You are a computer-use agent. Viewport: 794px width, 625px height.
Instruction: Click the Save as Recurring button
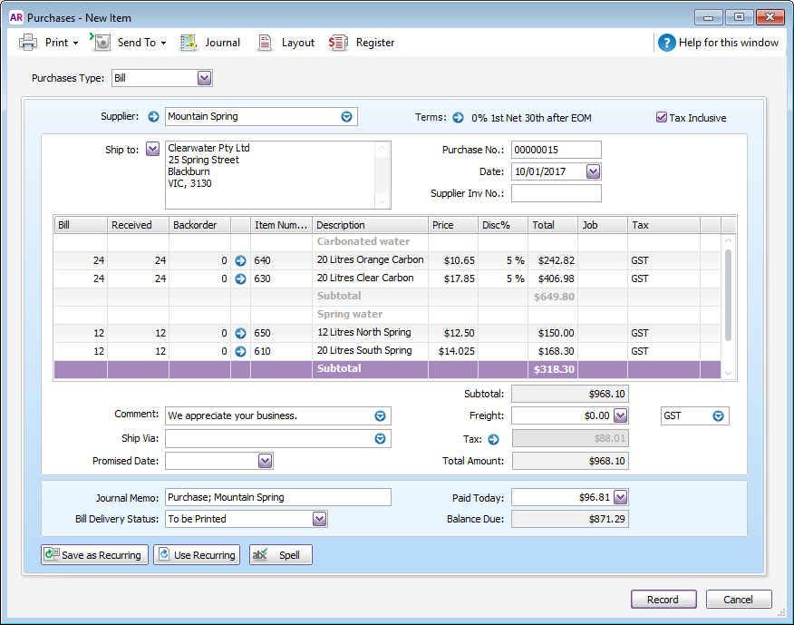click(94, 554)
